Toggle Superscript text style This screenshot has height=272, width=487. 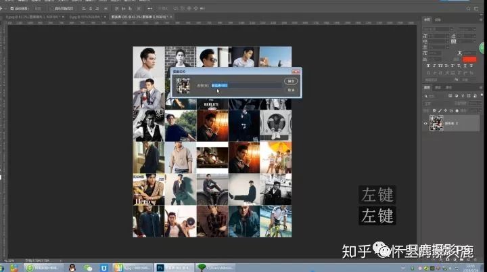pos(453,66)
